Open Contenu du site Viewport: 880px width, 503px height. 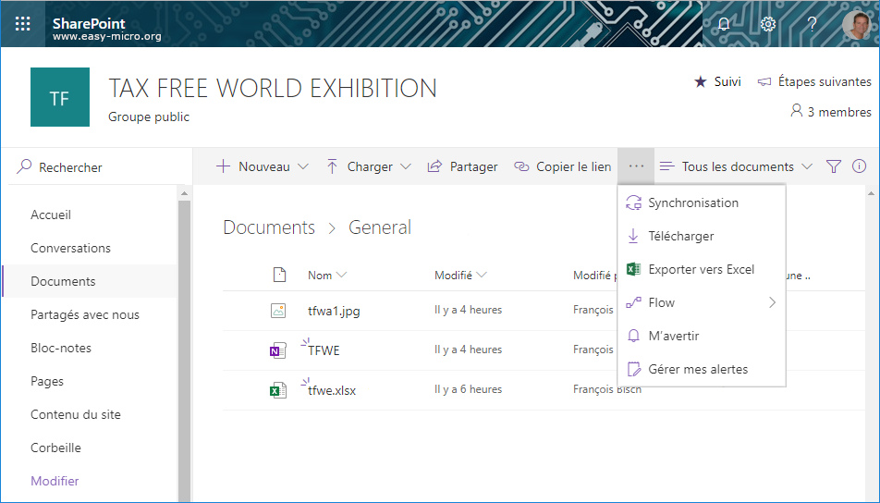point(76,415)
